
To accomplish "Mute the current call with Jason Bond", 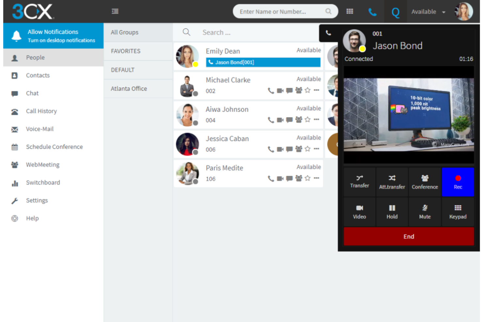I will click(x=425, y=211).
